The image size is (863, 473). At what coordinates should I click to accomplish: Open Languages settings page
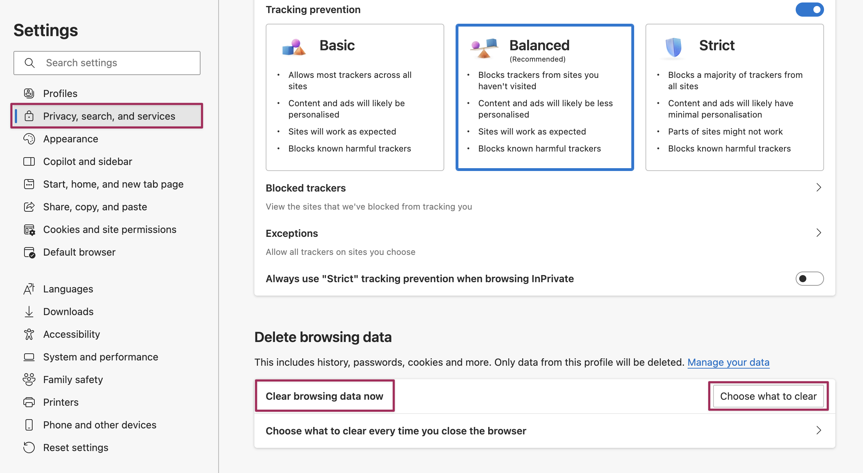point(68,289)
